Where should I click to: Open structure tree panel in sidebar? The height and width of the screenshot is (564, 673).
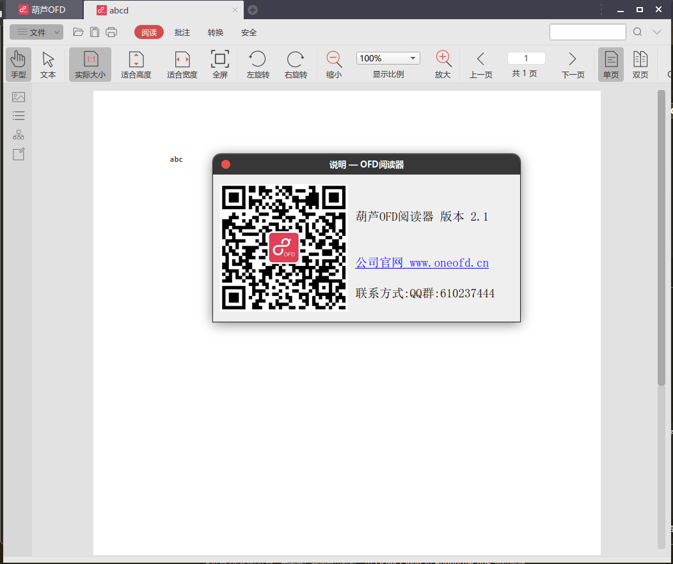(x=19, y=135)
